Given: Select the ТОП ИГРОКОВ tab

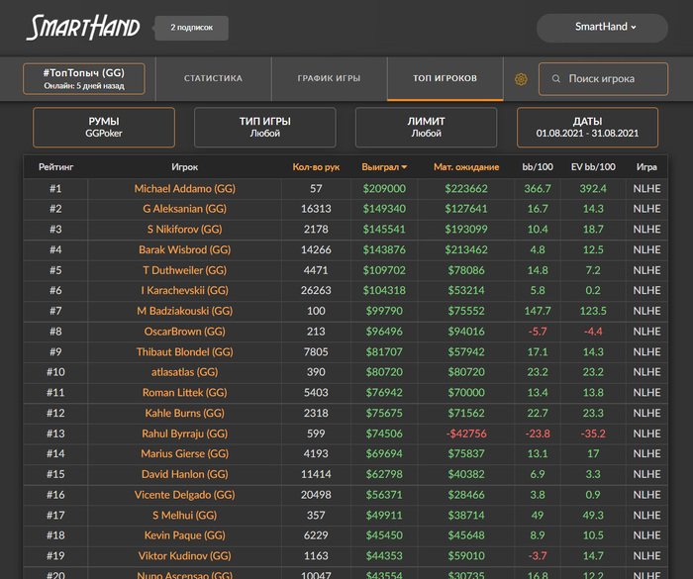Looking at the screenshot, I should pyautogui.click(x=445, y=78).
